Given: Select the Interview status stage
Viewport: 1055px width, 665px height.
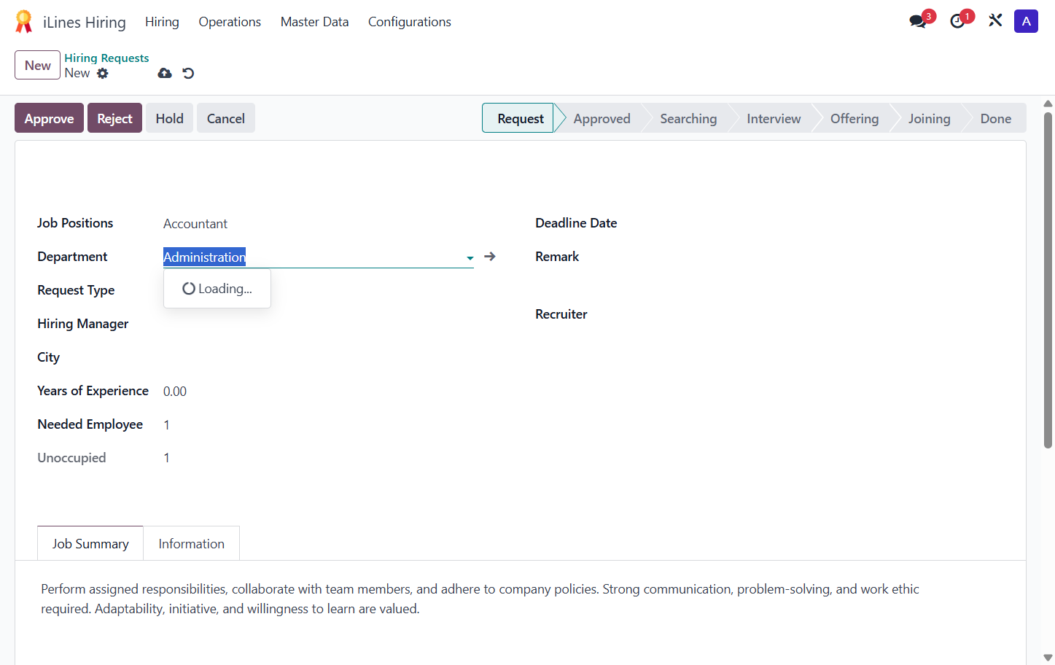Looking at the screenshot, I should pos(774,118).
